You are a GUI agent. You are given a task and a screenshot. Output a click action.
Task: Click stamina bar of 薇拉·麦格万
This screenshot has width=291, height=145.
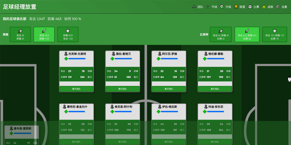tap(123, 59)
